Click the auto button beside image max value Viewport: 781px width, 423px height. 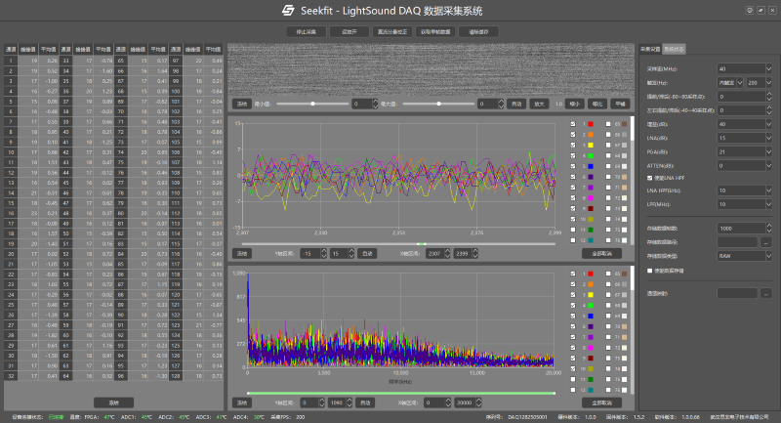click(x=516, y=105)
